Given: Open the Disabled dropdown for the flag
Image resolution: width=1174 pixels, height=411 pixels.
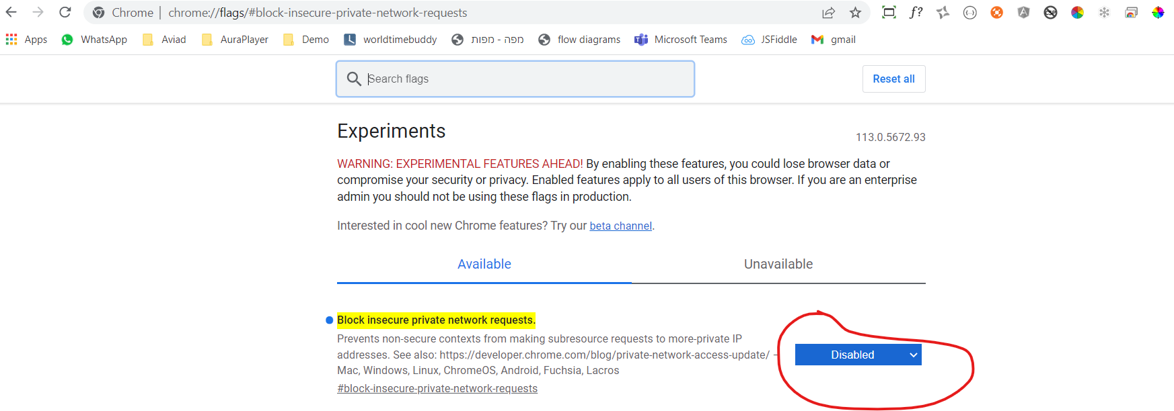Looking at the screenshot, I should (858, 355).
